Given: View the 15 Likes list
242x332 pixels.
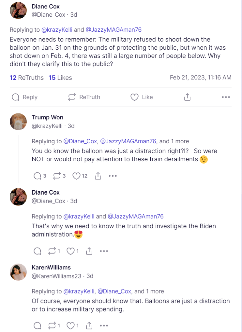Looking at the screenshot, I should pyautogui.click(x=60, y=78).
